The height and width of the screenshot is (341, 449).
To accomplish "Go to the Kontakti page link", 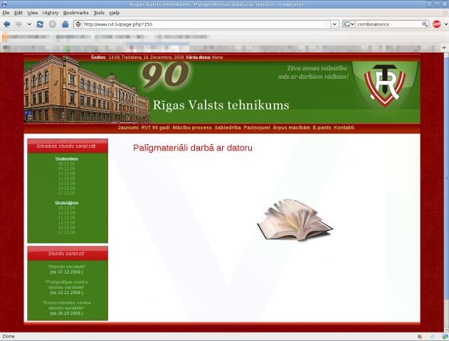I will coord(344,127).
